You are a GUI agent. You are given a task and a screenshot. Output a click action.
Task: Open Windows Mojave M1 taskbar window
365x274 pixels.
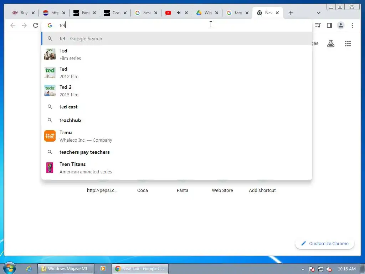click(66, 269)
